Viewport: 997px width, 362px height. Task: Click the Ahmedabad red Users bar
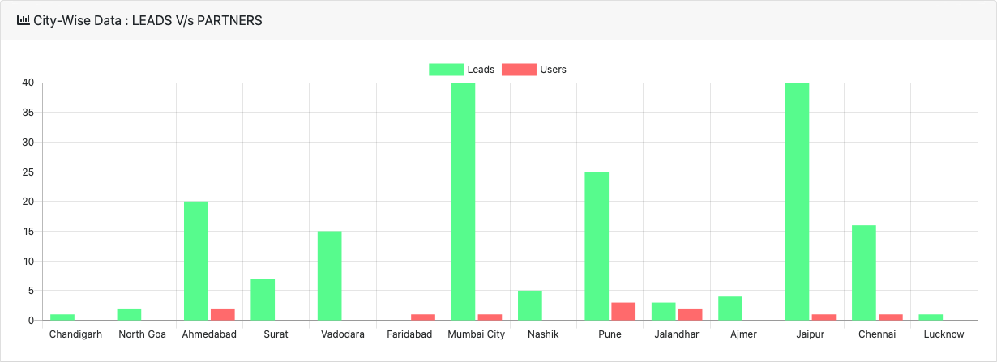(x=223, y=314)
